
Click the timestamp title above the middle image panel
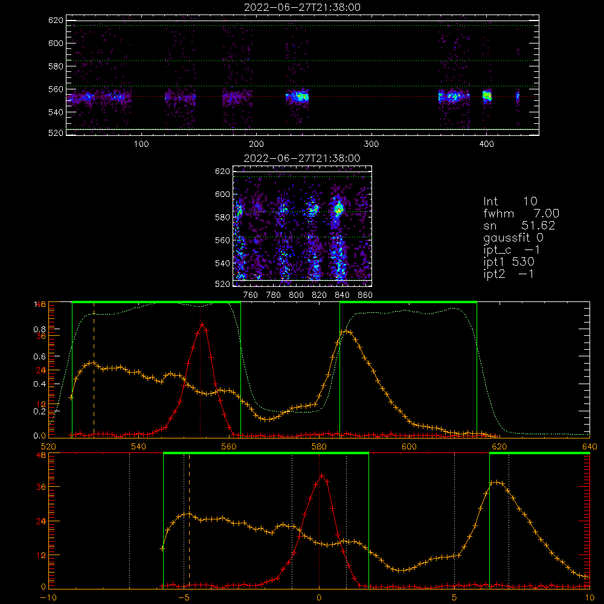click(x=303, y=158)
